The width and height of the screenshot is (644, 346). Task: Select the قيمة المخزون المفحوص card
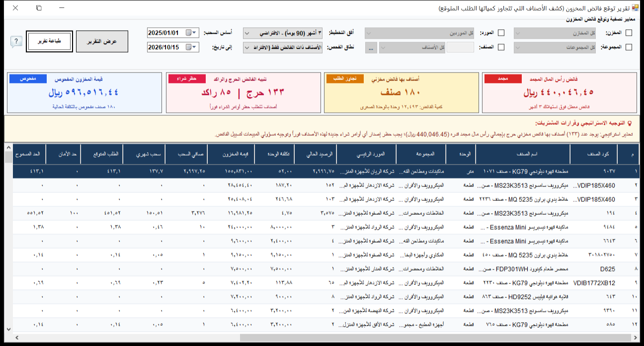(85, 93)
